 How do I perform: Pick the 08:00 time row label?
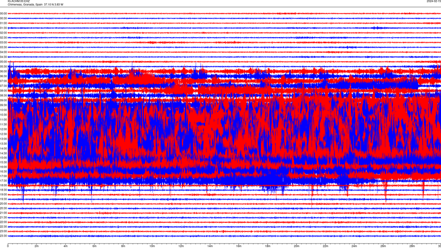click(x=3, y=90)
